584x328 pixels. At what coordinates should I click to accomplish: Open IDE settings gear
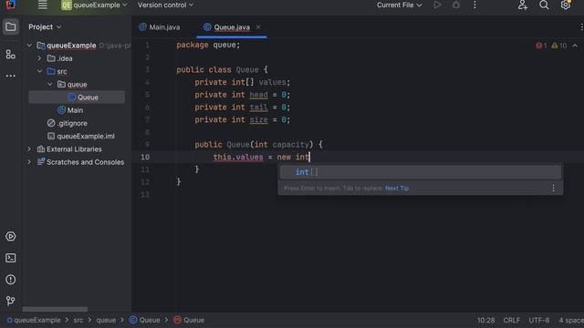[566, 5]
